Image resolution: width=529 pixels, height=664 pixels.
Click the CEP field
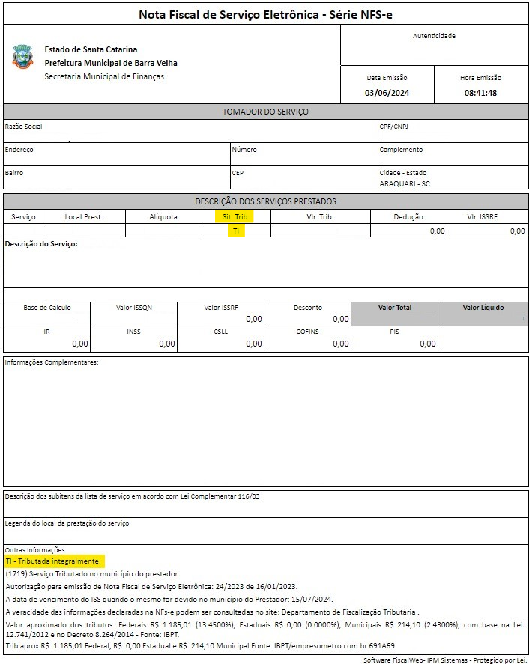pyautogui.click(x=303, y=177)
